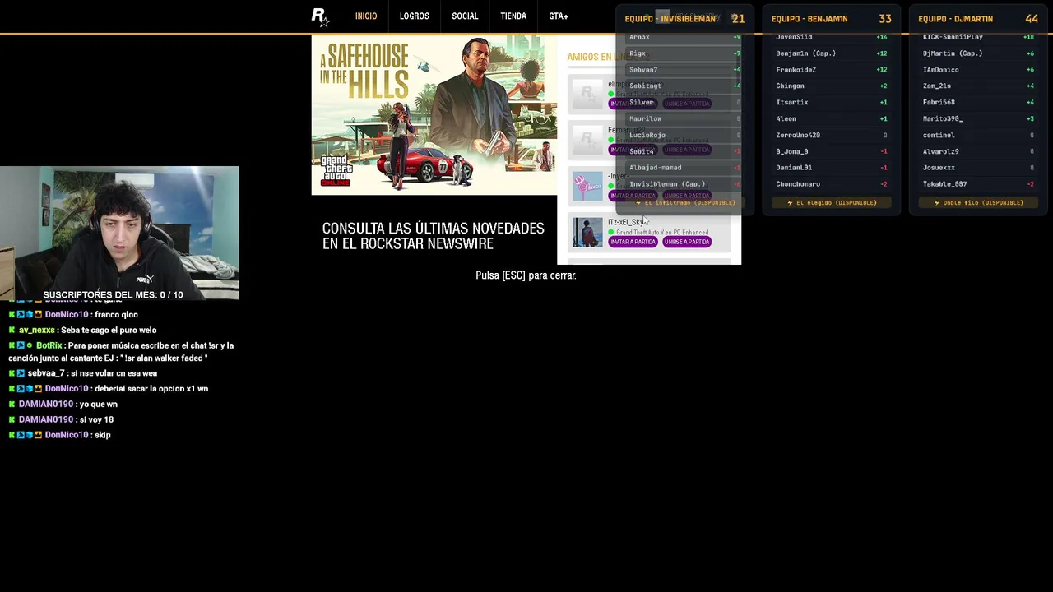Click 'Doble filo (DISPONIBLE)' ability badge
The image size is (1053, 592).
979,203
